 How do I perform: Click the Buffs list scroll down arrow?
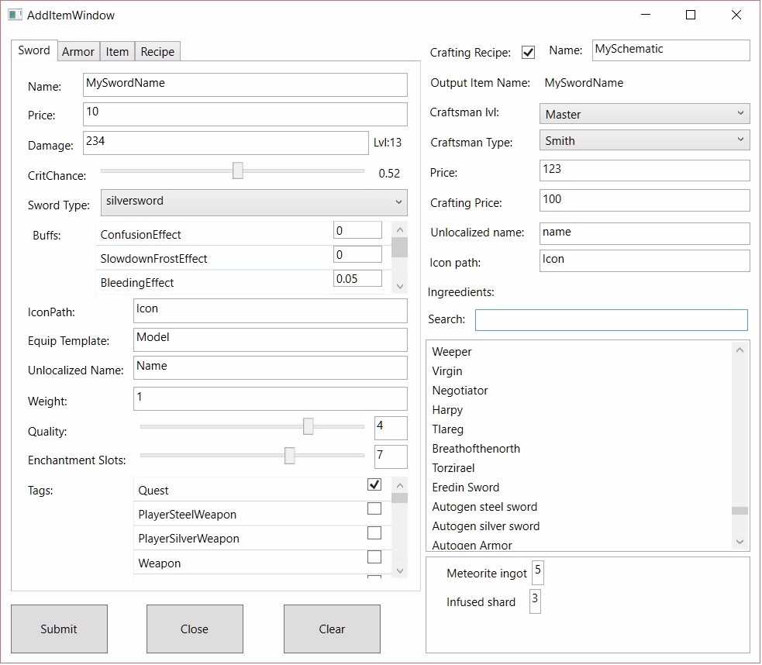point(399,286)
